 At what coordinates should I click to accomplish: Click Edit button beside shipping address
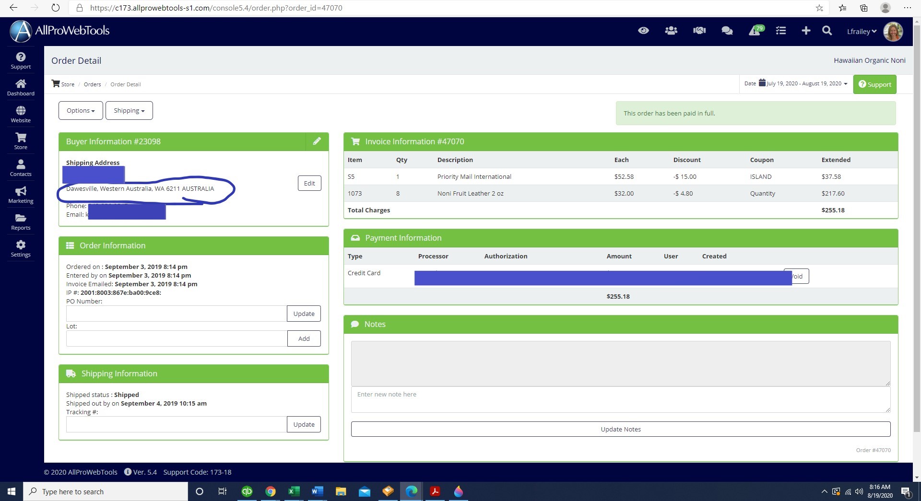(309, 183)
